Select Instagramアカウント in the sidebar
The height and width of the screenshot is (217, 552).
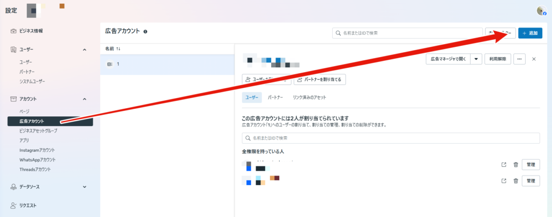pos(37,150)
